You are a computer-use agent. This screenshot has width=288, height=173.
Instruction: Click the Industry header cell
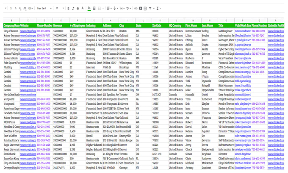coord(94,25)
